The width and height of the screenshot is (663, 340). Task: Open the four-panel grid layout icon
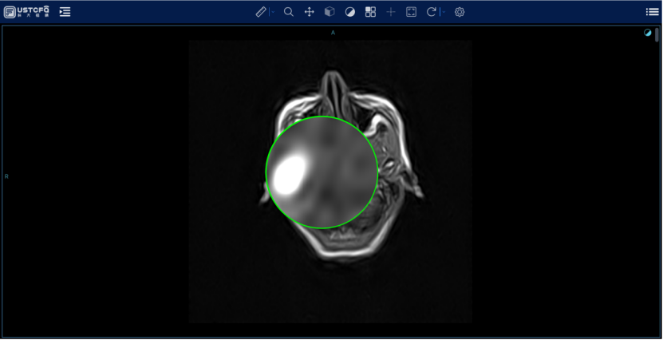(370, 12)
